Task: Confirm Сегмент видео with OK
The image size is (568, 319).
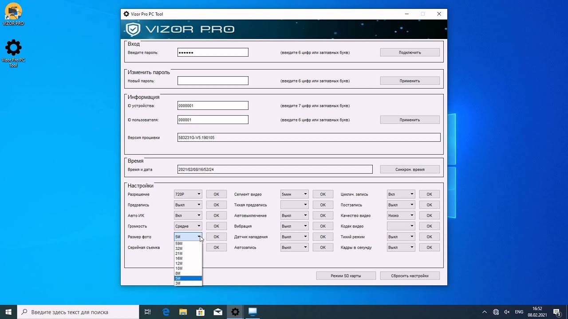Action: point(323,194)
